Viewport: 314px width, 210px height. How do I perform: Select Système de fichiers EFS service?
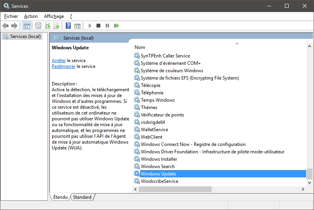click(x=189, y=78)
